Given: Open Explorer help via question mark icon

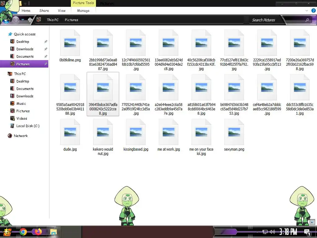Looking at the screenshot, I should (x=313, y=11).
